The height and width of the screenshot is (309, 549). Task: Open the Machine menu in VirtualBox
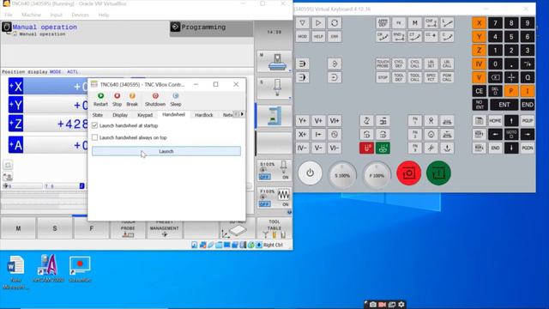[31, 15]
